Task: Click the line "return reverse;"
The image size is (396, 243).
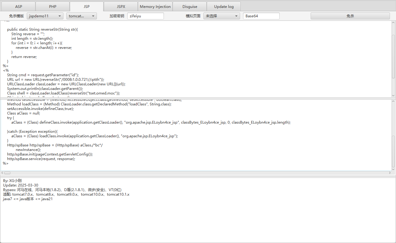Action: (24, 57)
